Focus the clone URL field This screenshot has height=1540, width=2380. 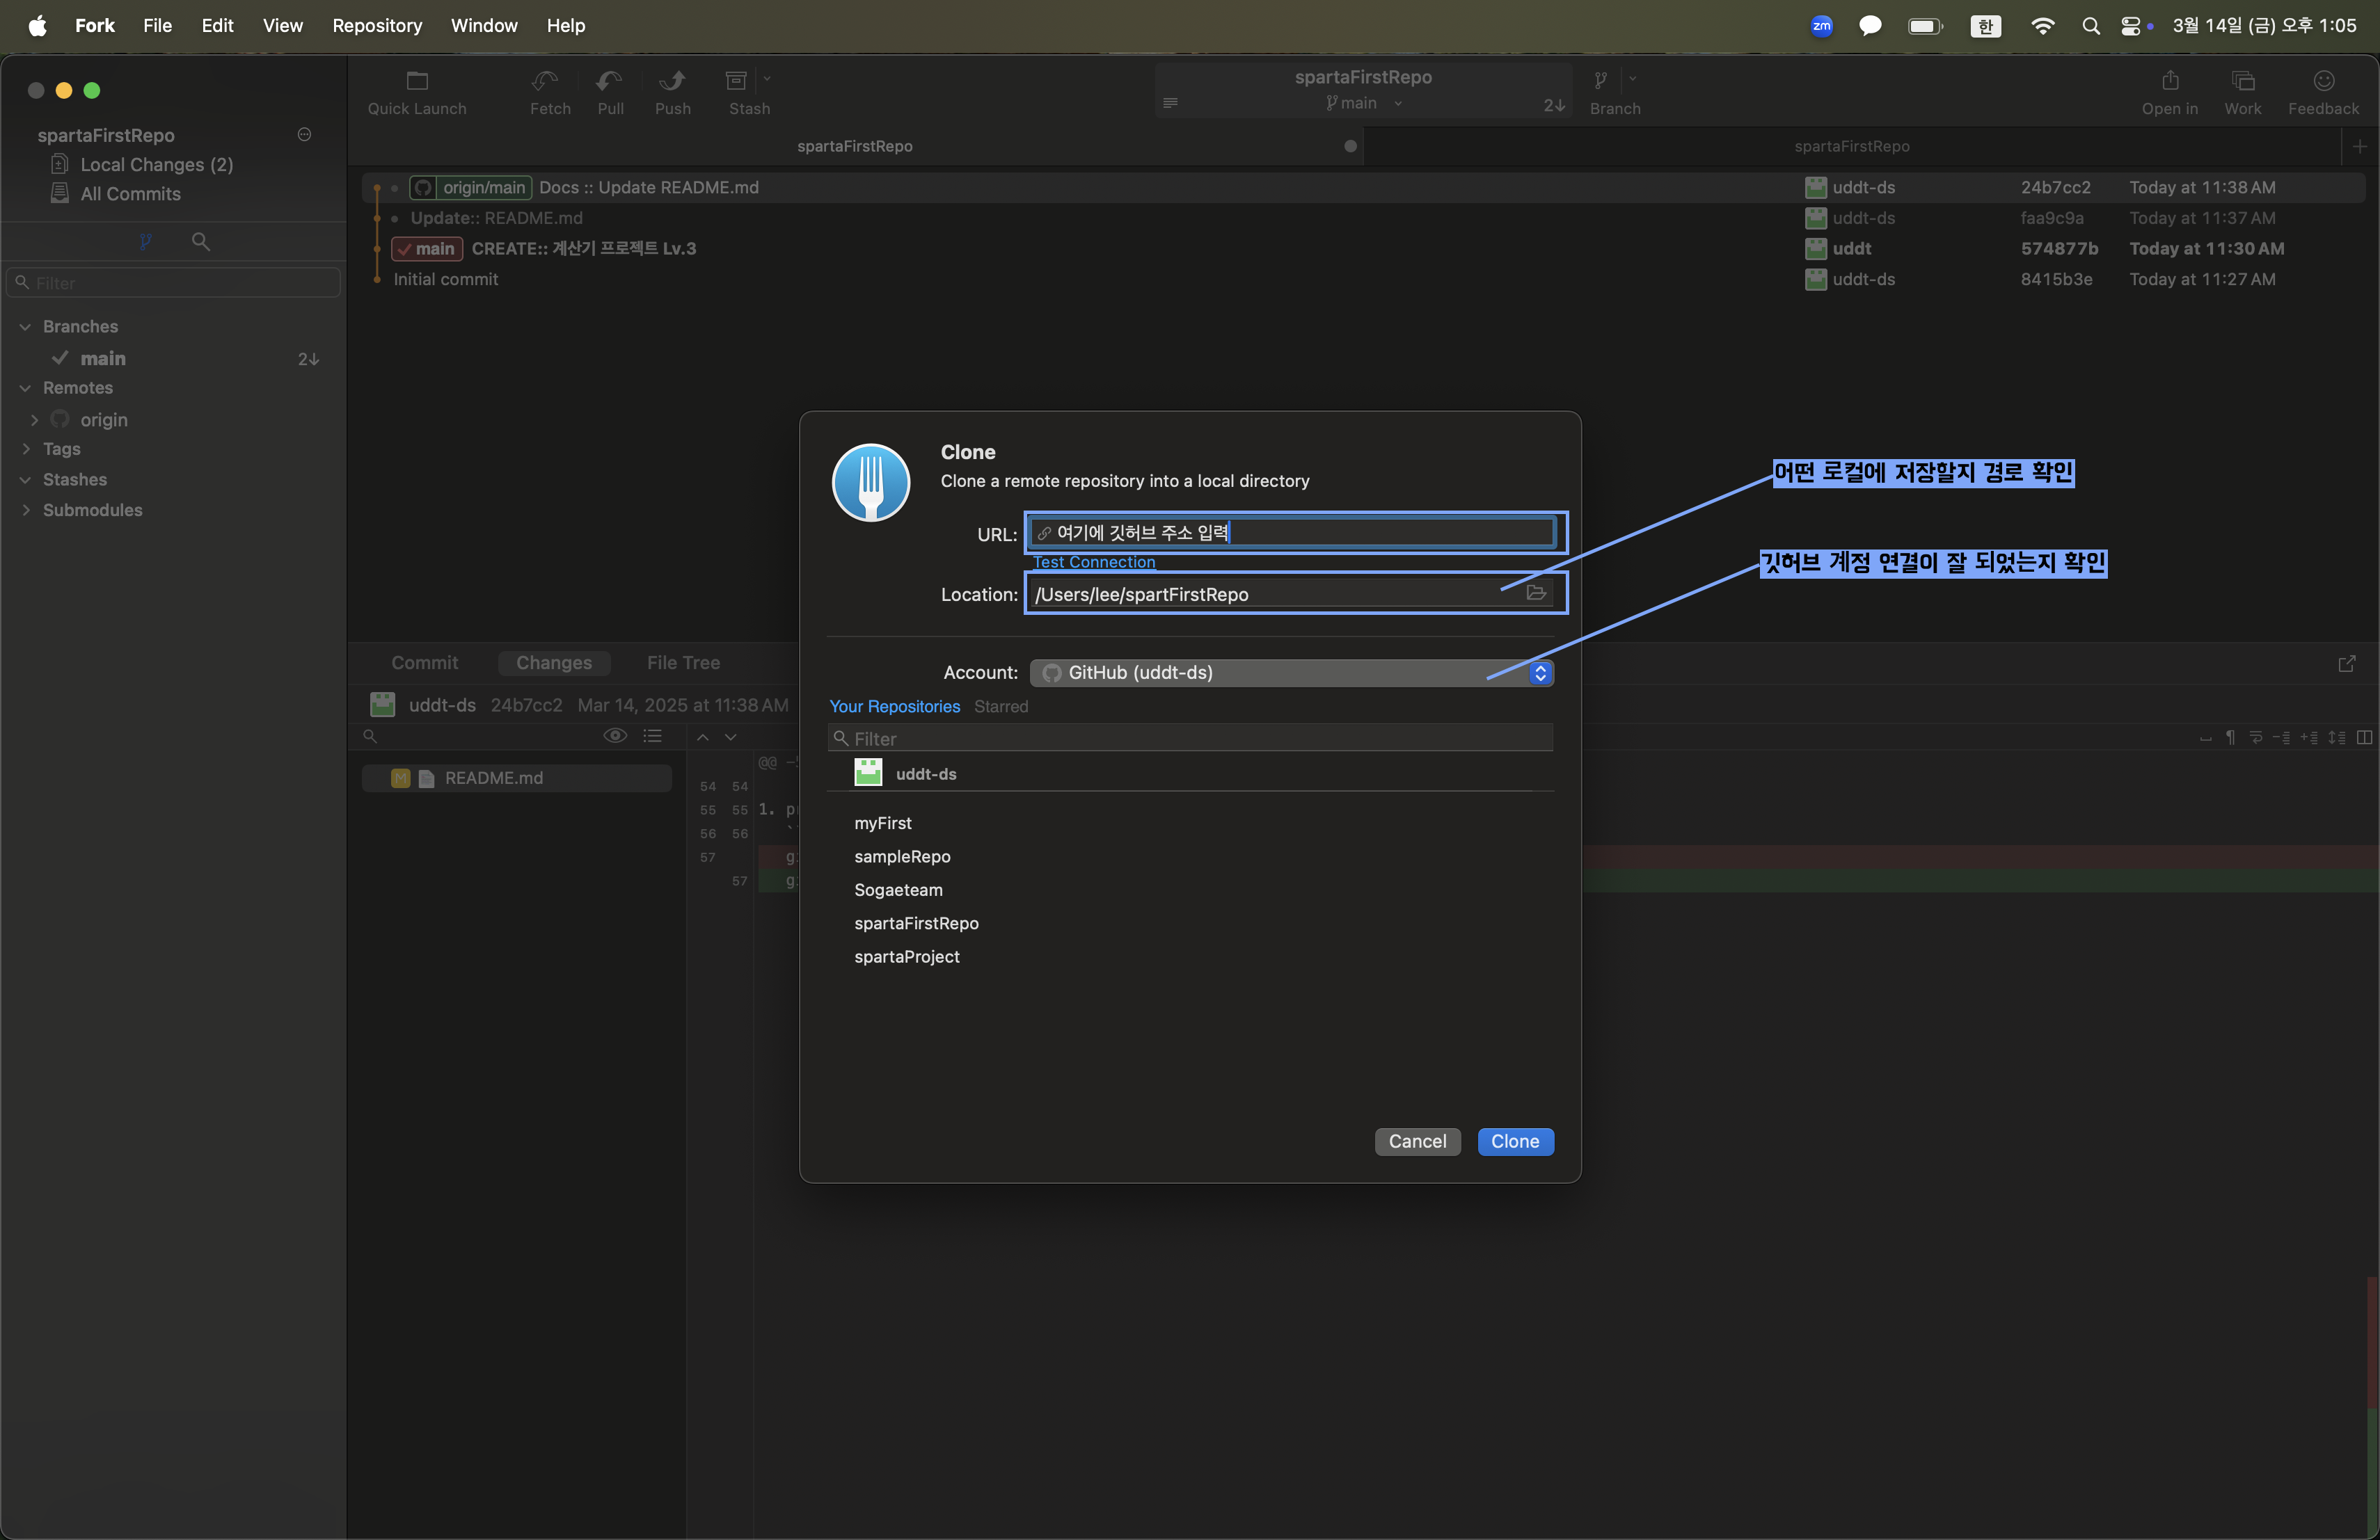1292,533
